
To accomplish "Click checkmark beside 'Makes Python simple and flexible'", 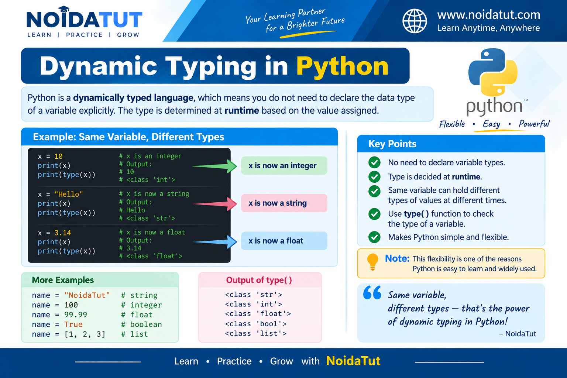I will 374,237.
